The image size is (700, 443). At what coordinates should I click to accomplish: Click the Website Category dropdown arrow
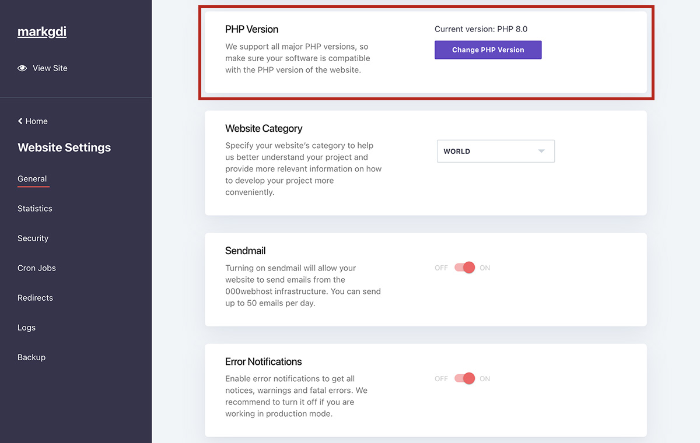[541, 151]
